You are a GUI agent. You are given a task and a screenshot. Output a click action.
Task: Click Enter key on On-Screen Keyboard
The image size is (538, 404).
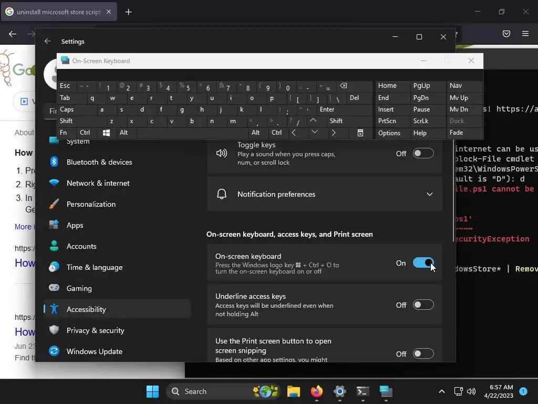point(344,109)
